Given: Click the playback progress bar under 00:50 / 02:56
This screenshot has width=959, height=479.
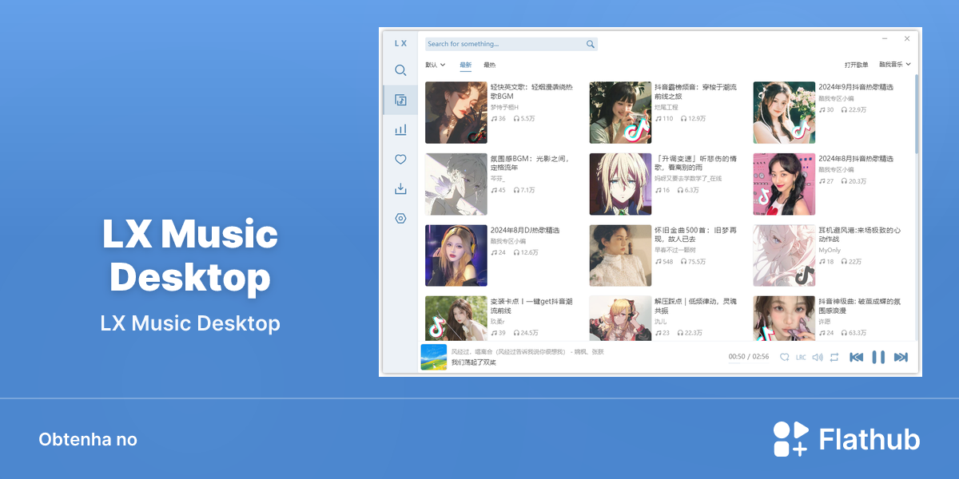Looking at the screenshot, I should [749, 362].
